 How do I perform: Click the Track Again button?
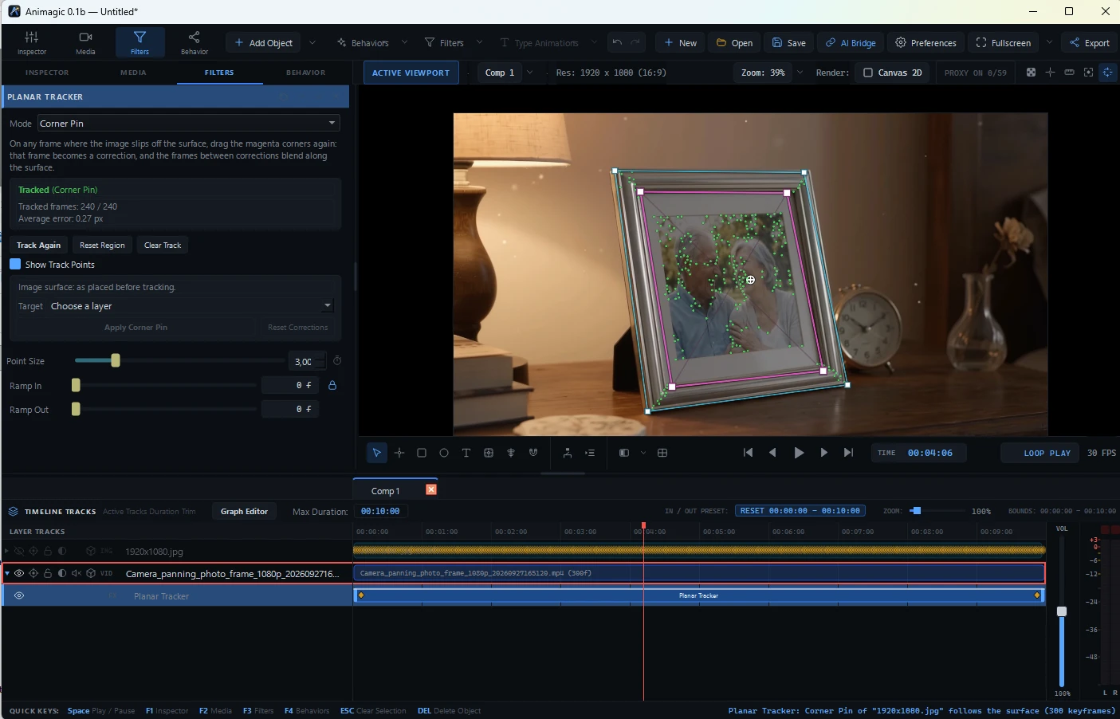pos(38,246)
